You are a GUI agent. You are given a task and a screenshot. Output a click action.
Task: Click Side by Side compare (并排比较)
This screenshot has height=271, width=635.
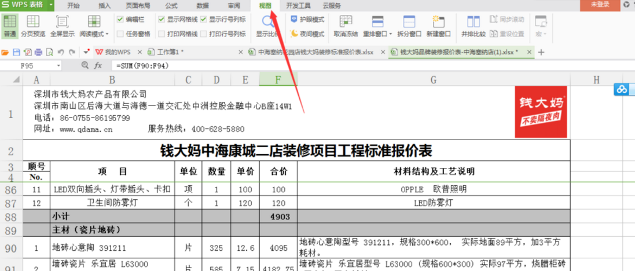(473, 26)
